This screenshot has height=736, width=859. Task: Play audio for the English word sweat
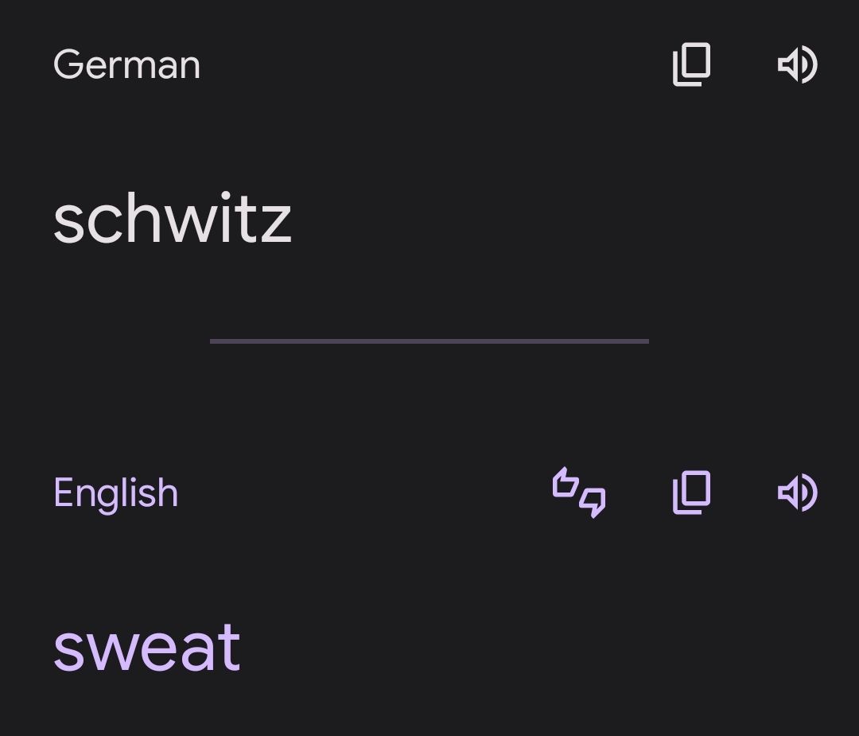[x=798, y=493]
